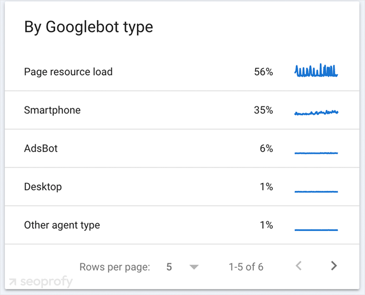Viewport: 365px width, 295px height.
Task: Click the dropdown arrow next to 5
Action: [x=194, y=267]
